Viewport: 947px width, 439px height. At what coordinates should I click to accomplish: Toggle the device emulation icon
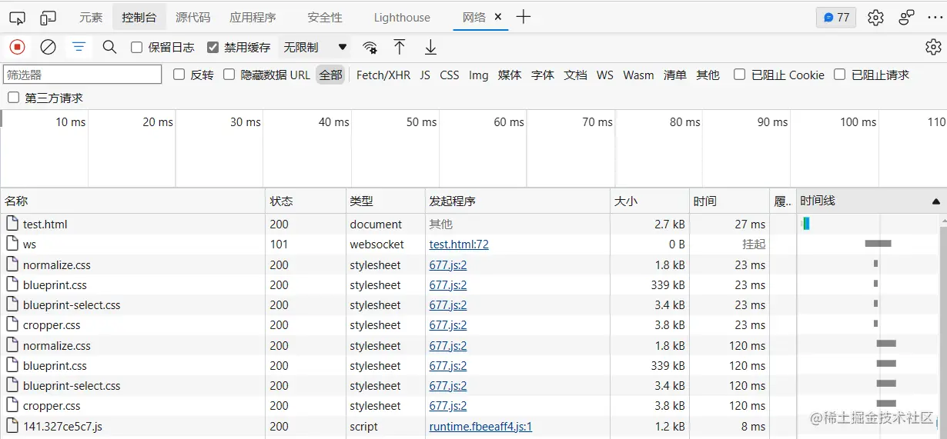pyautogui.click(x=48, y=17)
